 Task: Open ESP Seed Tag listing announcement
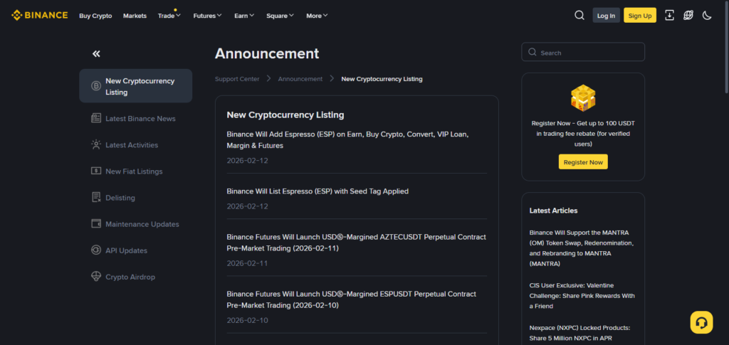[x=318, y=191]
